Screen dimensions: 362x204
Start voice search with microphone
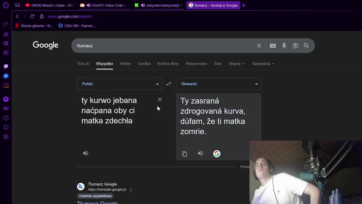tap(284, 46)
